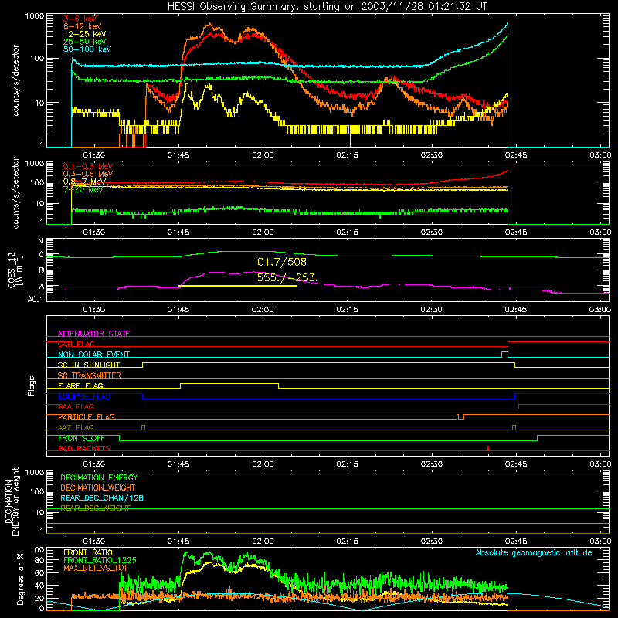Click the FRONT_RATIO legend label
The height and width of the screenshot is (618, 618).
click(x=88, y=552)
